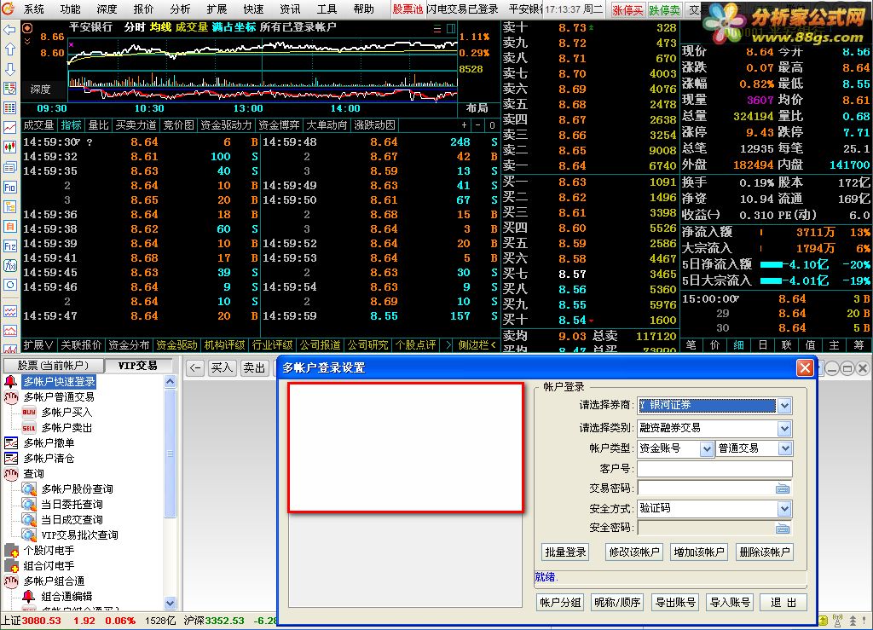Switch to the VIP交易 tab
Image resolution: width=873 pixels, height=630 pixels.
click(x=137, y=366)
